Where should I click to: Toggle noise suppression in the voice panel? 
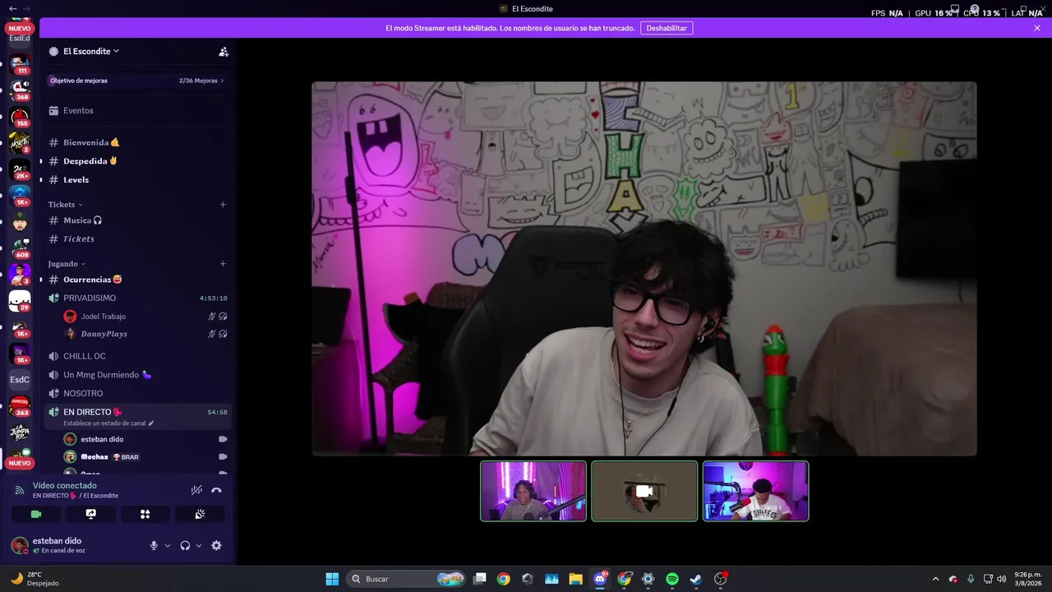[196, 490]
